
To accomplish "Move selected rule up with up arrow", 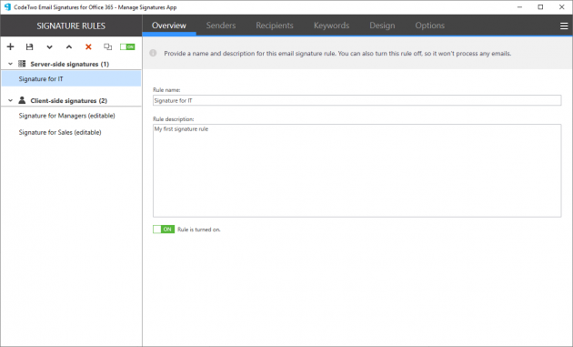I will coord(69,46).
